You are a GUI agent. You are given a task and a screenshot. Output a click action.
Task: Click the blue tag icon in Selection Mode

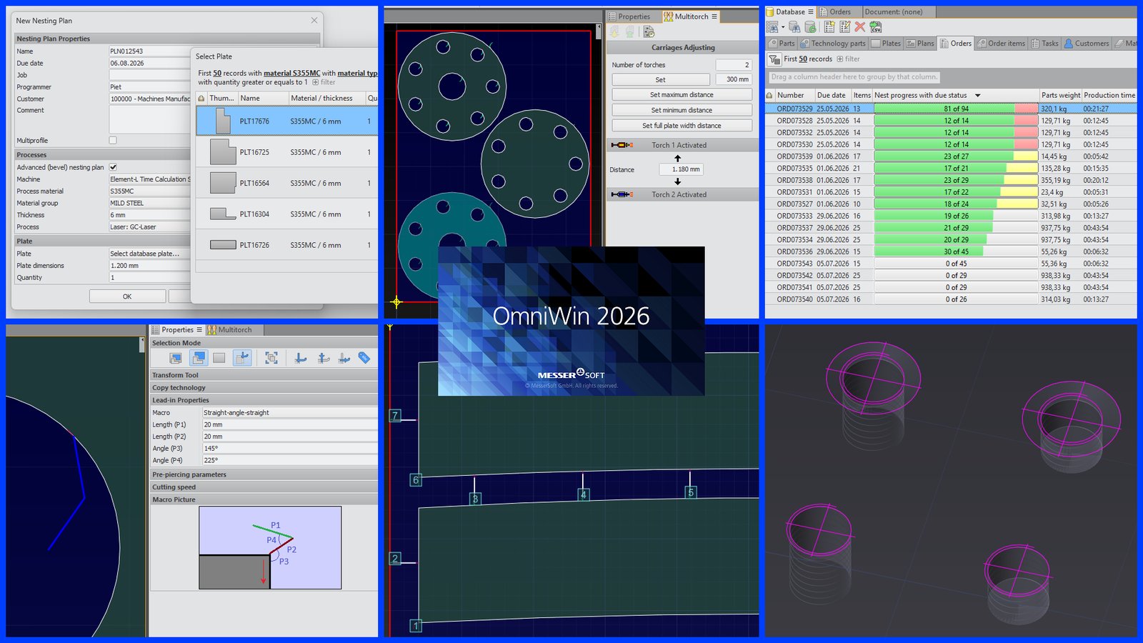(364, 358)
